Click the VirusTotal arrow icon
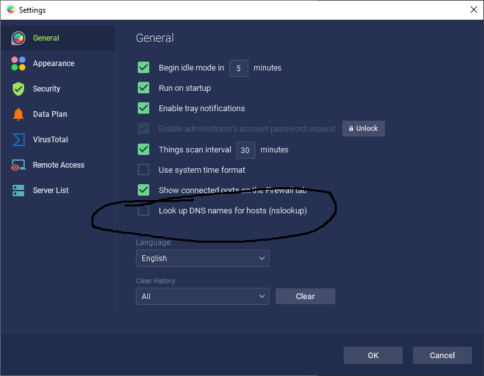The height and width of the screenshot is (376, 484). (x=18, y=140)
